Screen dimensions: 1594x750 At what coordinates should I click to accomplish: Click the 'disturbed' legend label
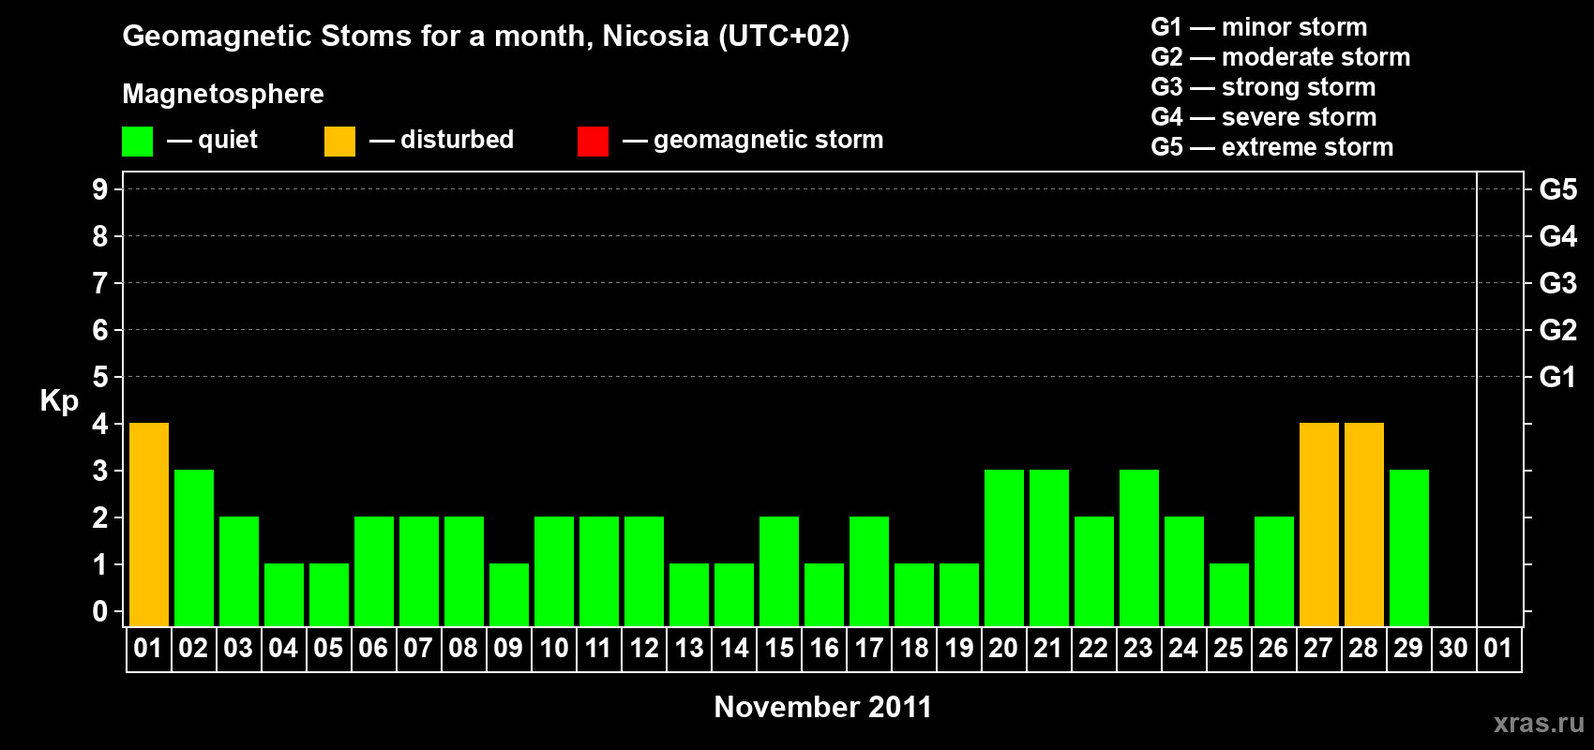pyautogui.click(x=457, y=140)
